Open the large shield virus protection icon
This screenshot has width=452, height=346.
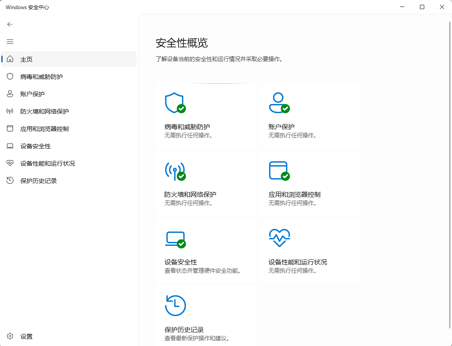pyautogui.click(x=175, y=103)
